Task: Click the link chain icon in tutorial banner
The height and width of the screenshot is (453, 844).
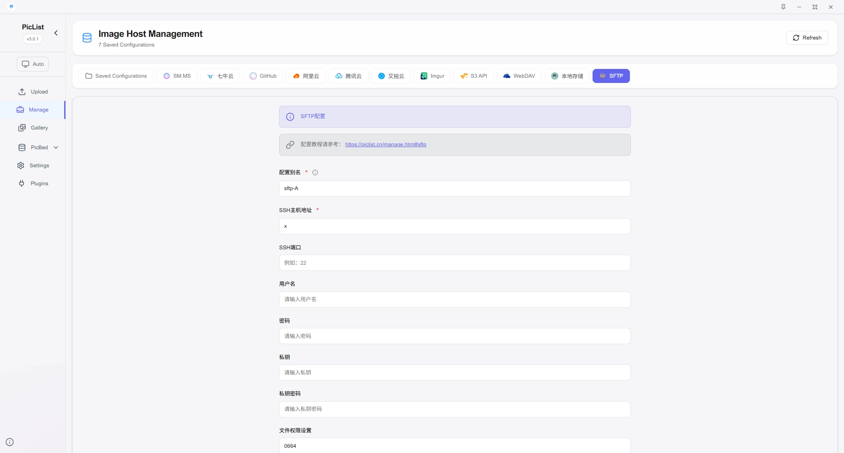Action: pos(290,145)
